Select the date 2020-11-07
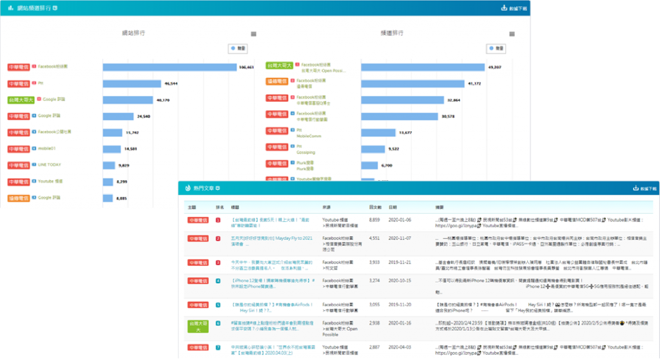 400,238
